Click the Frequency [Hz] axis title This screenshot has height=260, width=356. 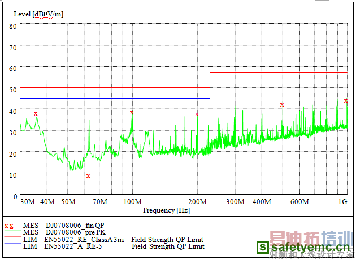coord(167,210)
